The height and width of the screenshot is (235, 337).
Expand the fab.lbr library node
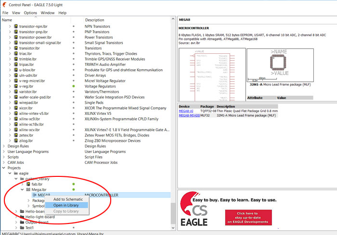pyautogui.click(x=22, y=184)
